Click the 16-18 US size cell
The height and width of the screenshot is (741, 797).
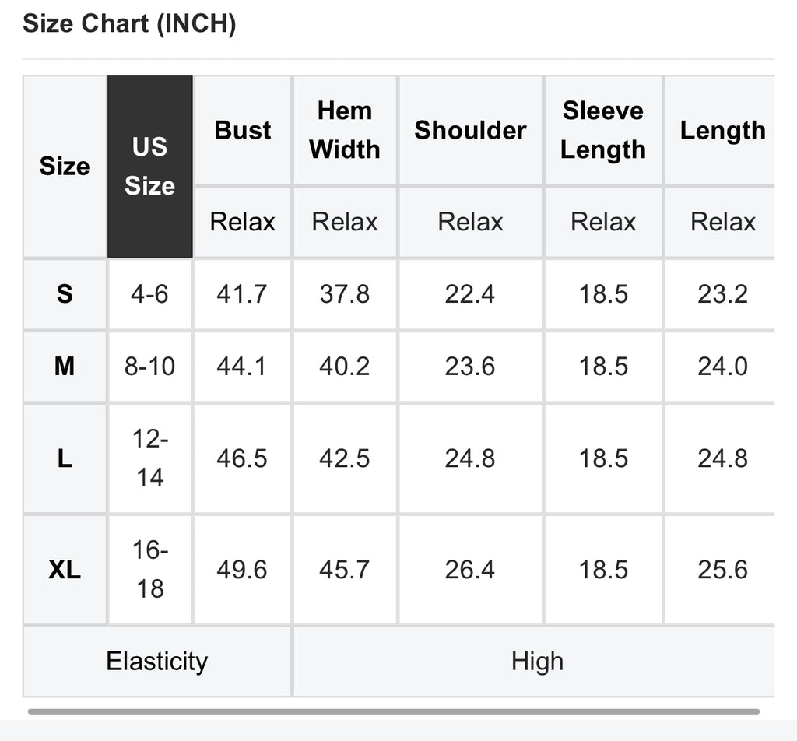[149, 570]
